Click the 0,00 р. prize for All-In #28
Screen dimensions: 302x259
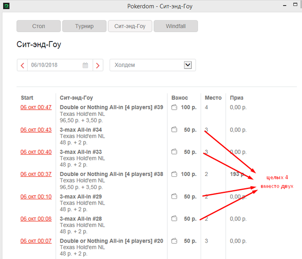point(238,219)
